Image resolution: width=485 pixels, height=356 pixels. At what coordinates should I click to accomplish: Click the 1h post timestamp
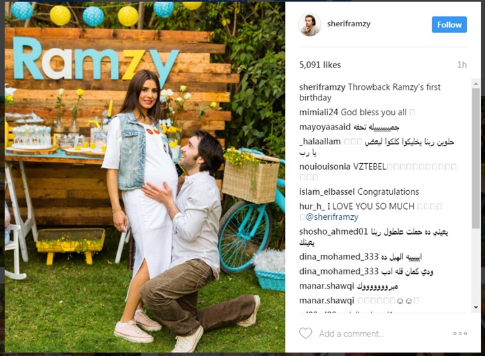pos(462,65)
